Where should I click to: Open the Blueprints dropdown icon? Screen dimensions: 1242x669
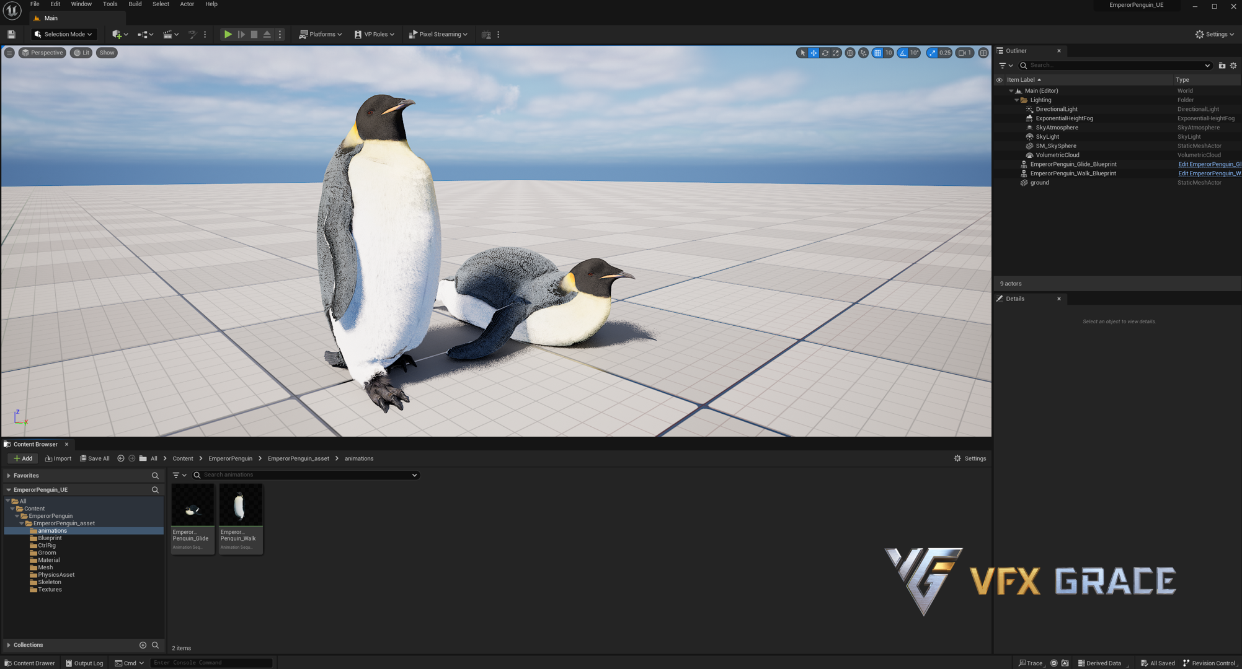tap(145, 35)
